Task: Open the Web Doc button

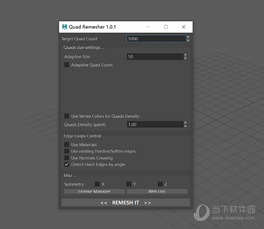Action: coord(157,192)
